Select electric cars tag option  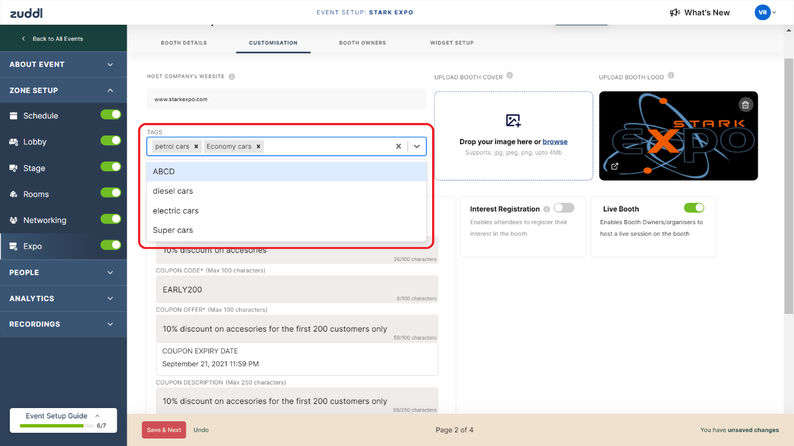coord(287,211)
